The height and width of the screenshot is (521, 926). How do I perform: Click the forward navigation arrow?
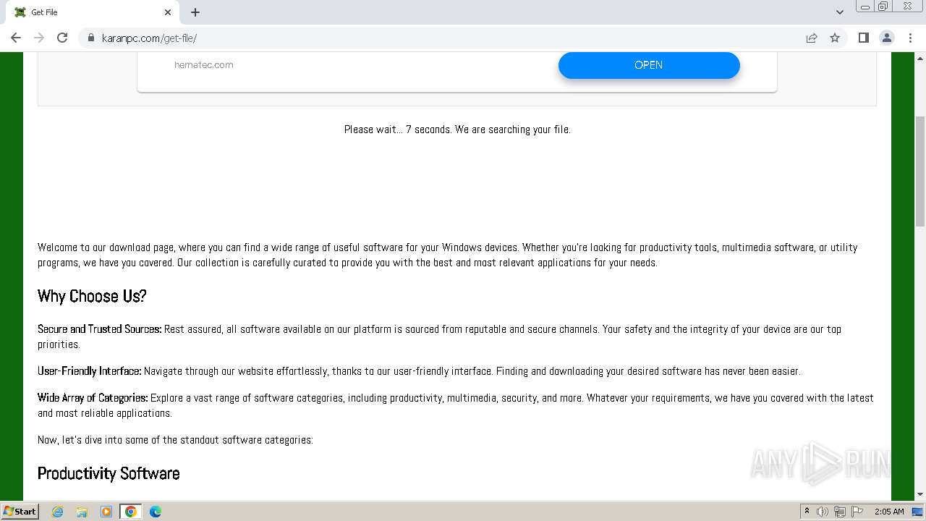(39, 38)
